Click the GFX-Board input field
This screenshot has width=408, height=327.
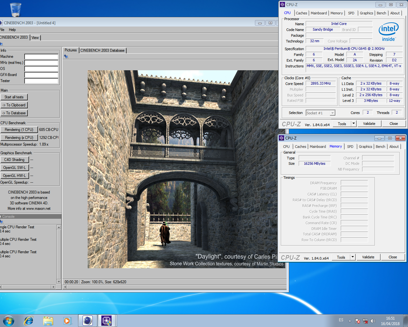[41, 75]
